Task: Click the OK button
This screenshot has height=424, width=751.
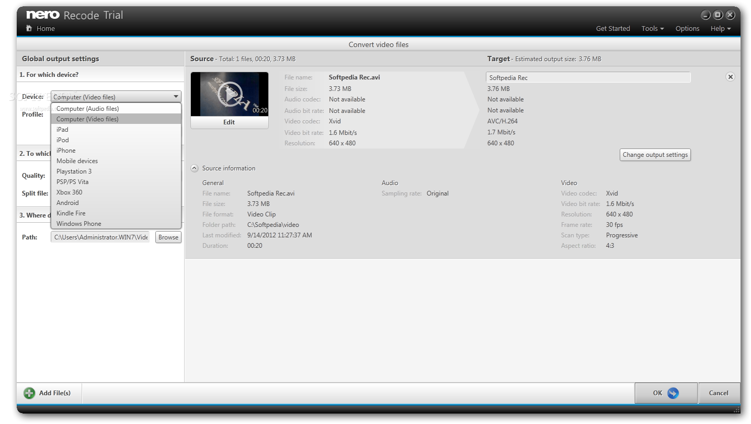Action: (666, 393)
